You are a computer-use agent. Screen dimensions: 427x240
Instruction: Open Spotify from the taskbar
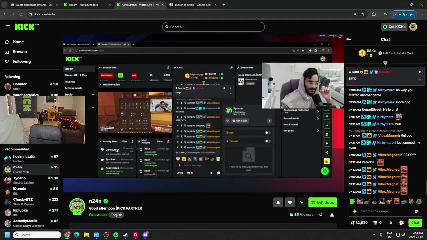(116, 235)
